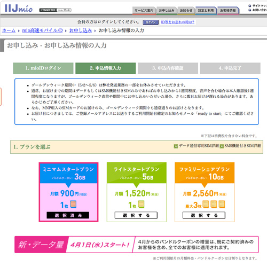Click the 月額 2,560円 price text
267x267 pixels.
[x=205, y=193]
